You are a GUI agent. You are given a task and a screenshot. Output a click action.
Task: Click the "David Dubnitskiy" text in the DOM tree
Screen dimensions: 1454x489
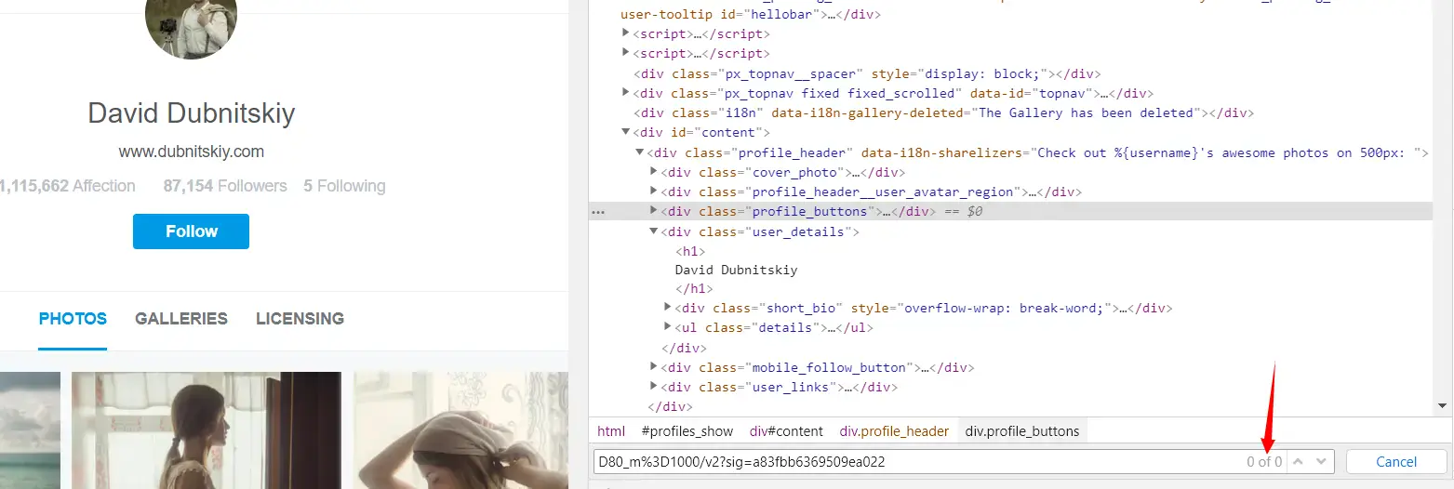coord(736,271)
